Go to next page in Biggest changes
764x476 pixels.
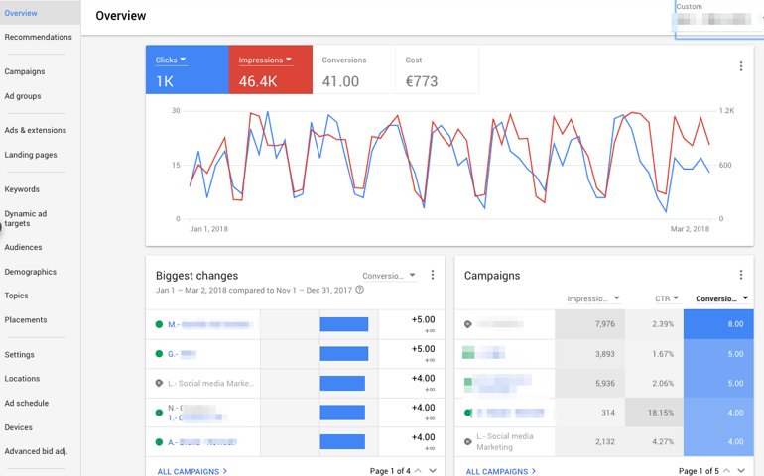click(x=433, y=471)
